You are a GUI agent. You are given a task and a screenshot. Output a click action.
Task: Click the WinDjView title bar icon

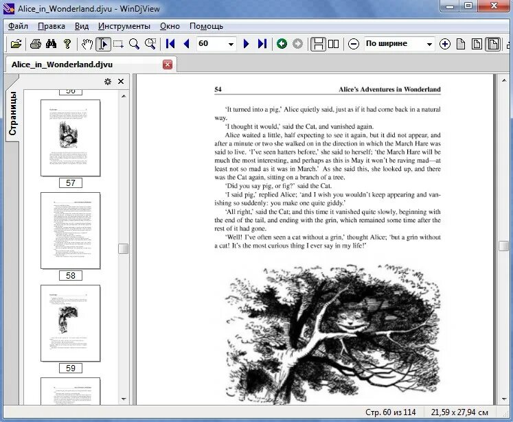tap(8, 8)
